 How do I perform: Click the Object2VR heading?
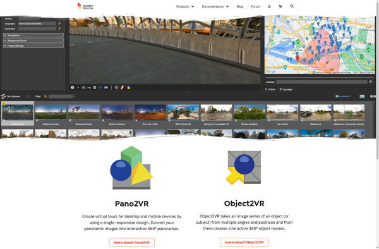tap(244, 203)
